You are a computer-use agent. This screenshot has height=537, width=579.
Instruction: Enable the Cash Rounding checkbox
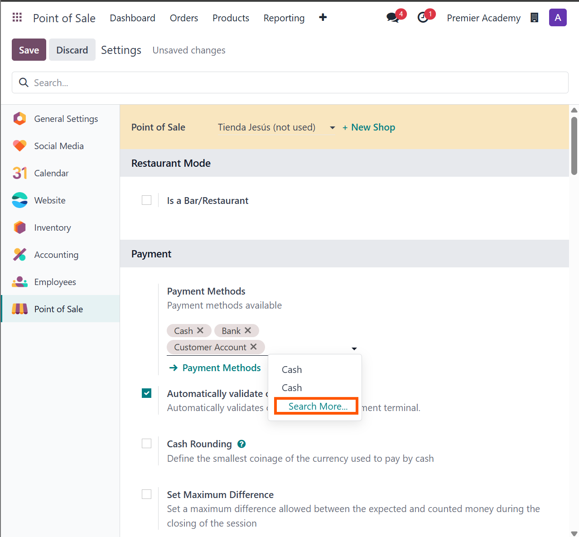point(147,444)
